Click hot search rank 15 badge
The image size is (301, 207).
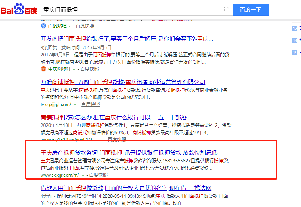coord(295,53)
